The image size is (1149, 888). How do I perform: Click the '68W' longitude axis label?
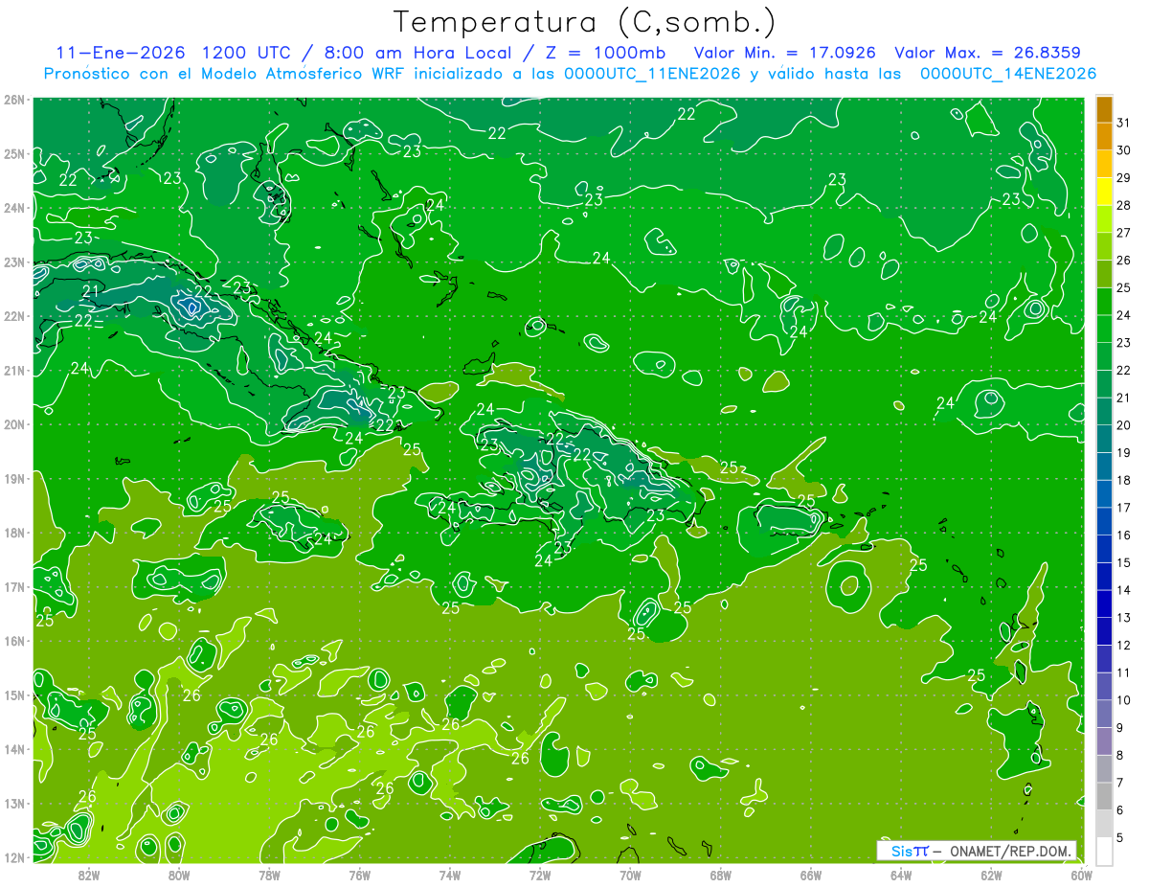tap(720, 875)
